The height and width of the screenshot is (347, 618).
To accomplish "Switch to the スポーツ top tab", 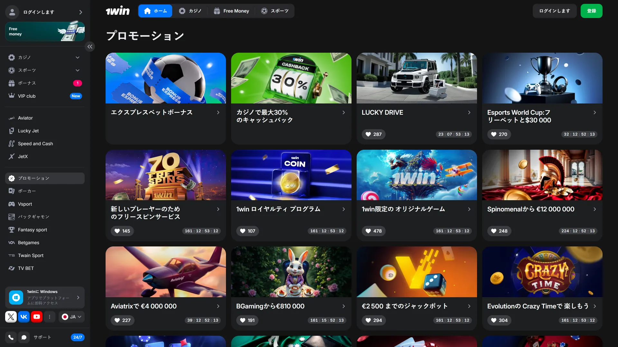I will tap(275, 11).
